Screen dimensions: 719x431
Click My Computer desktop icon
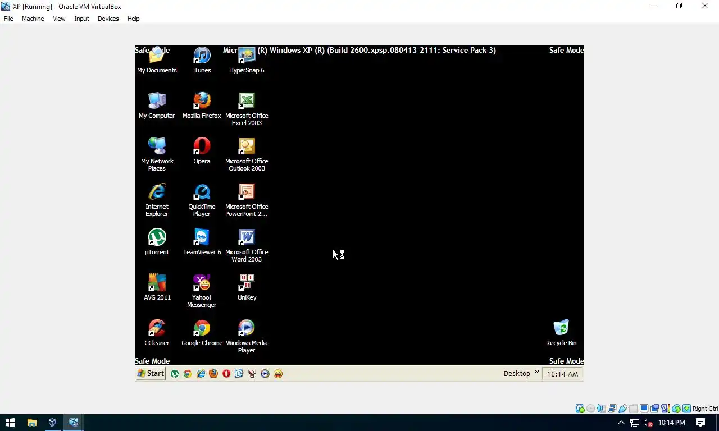point(157,106)
